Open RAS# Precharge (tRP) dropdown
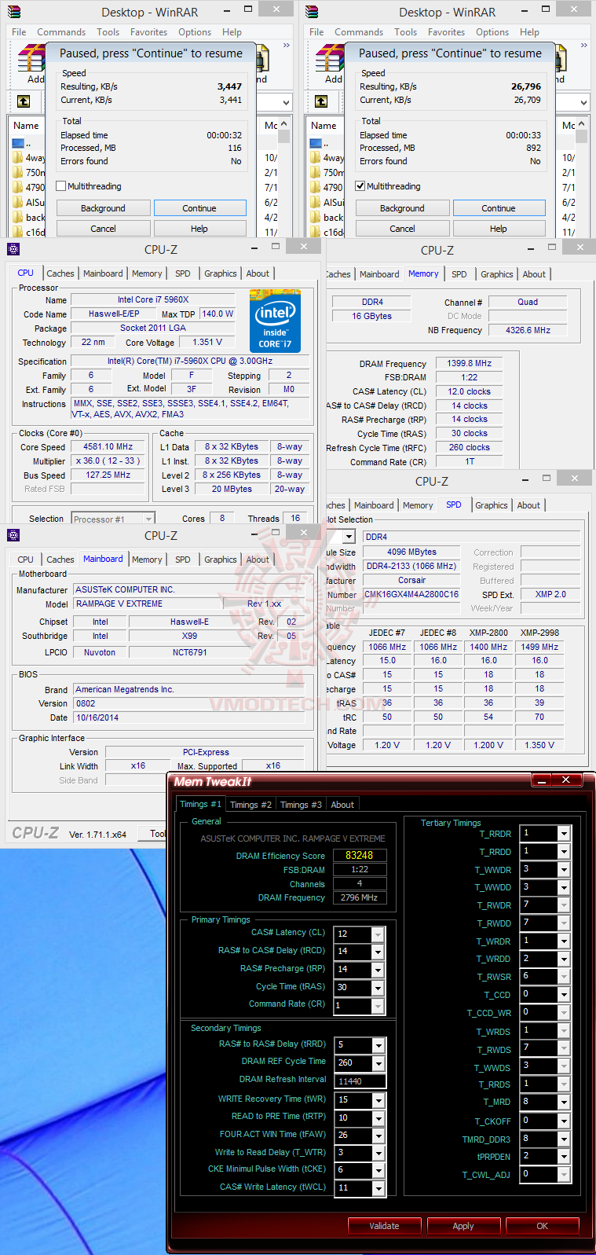The height and width of the screenshot is (1255, 596). [378, 970]
